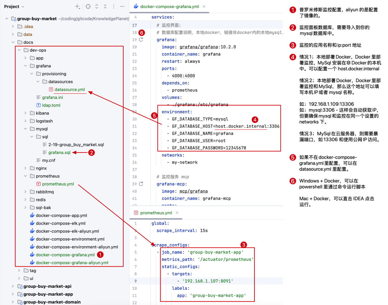Click the metrics_path '/actuator/prometheus' value
Image resolution: width=388 pixels, height=305 pixels.
[226, 259]
